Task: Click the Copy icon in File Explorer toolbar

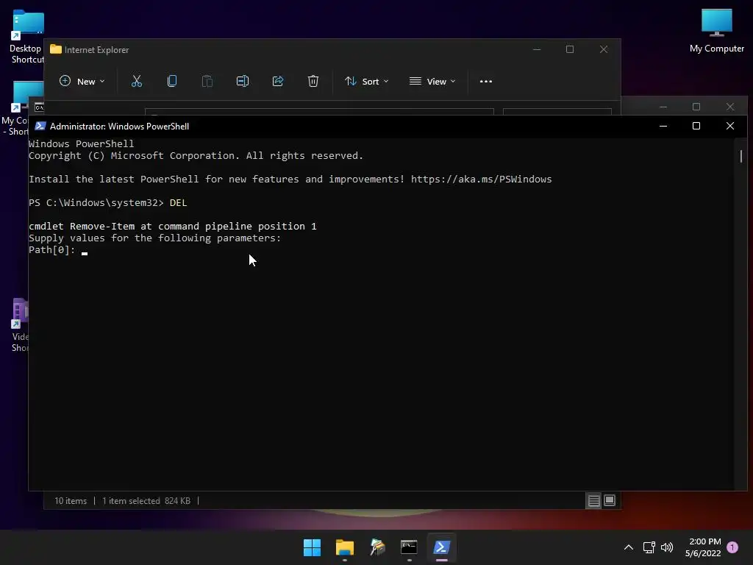Action: [x=172, y=81]
